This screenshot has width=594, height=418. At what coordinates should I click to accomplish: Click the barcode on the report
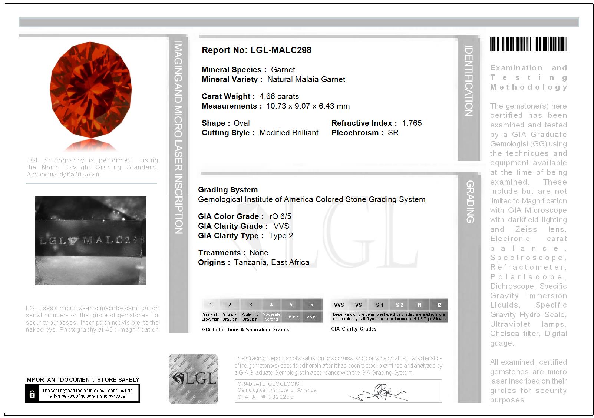[528, 44]
